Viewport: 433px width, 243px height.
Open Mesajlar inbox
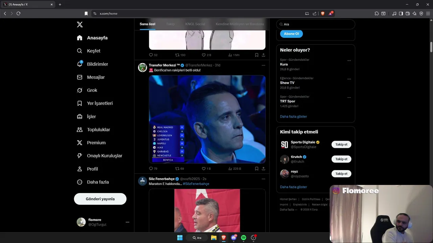[91, 77]
